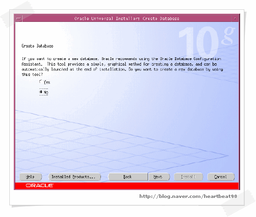Click Next to continue installation

click(x=159, y=177)
